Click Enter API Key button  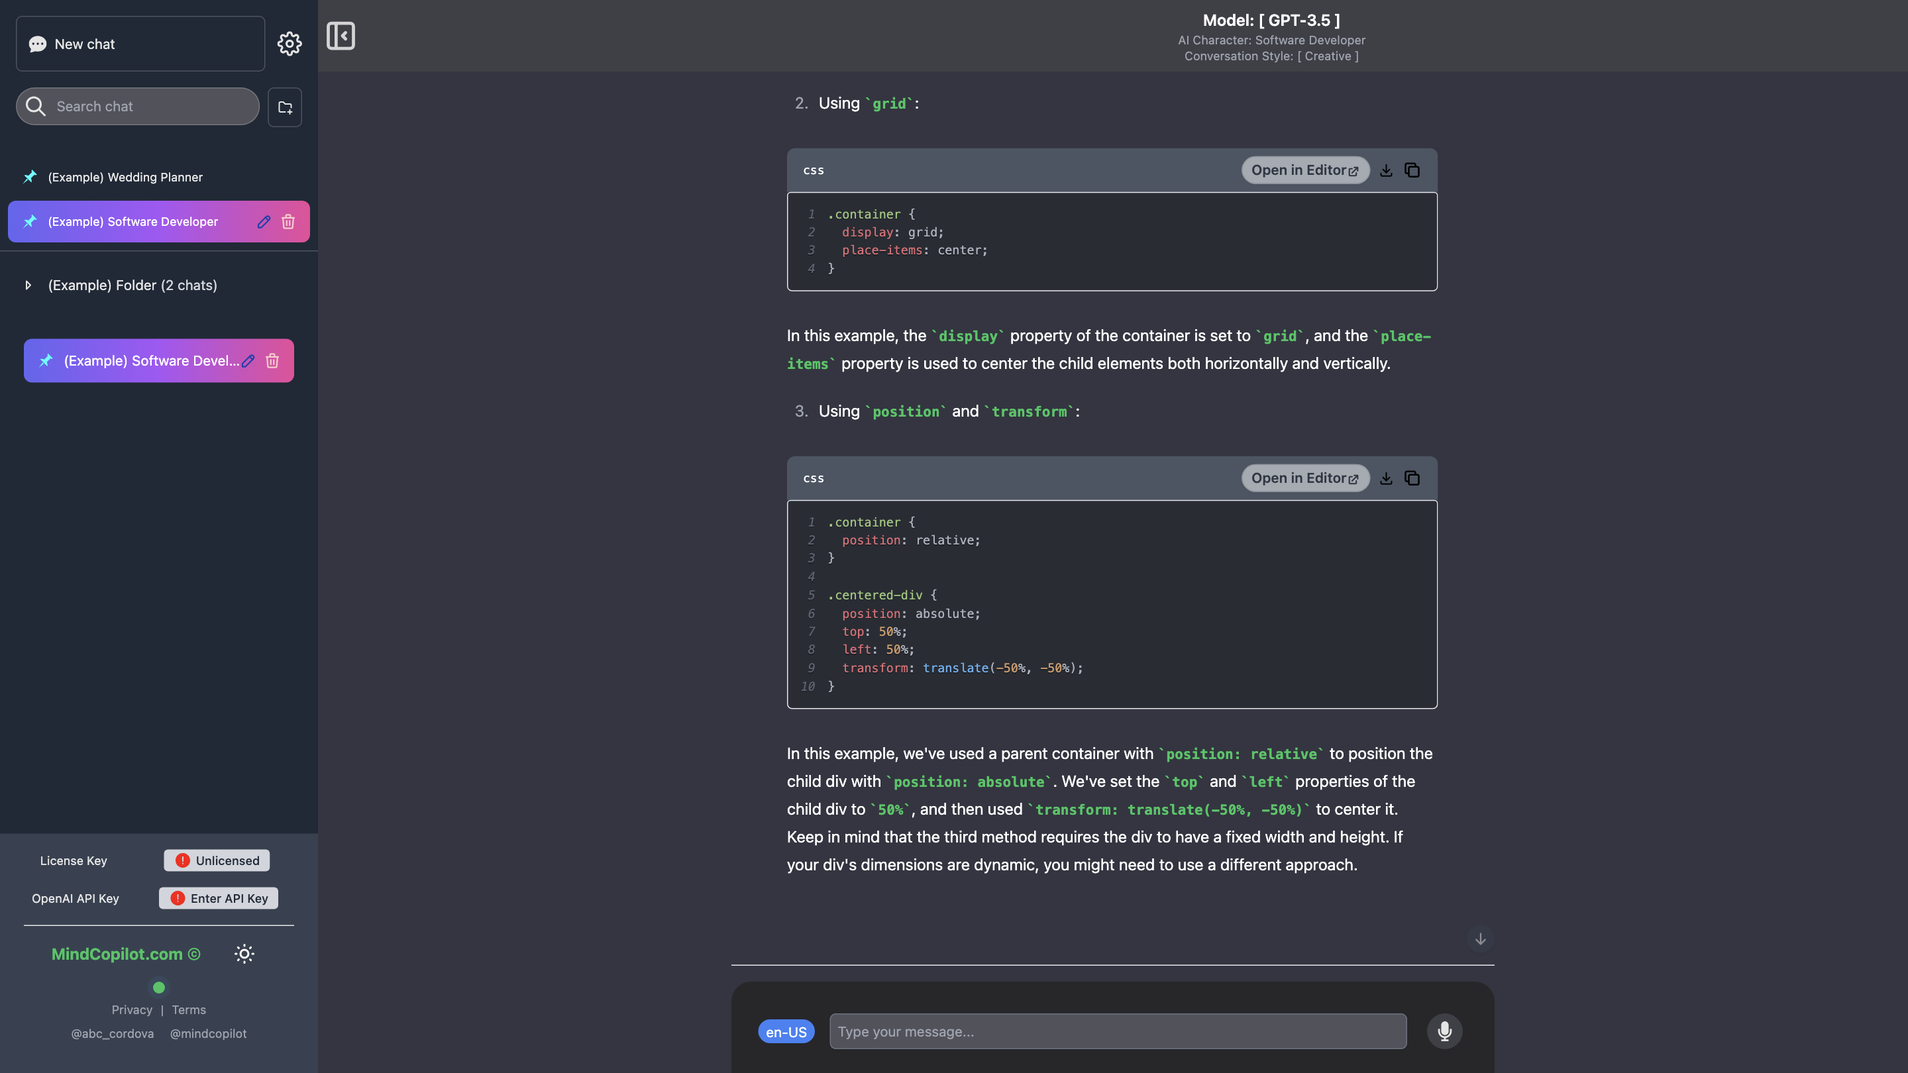pyautogui.click(x=219, y=898)
